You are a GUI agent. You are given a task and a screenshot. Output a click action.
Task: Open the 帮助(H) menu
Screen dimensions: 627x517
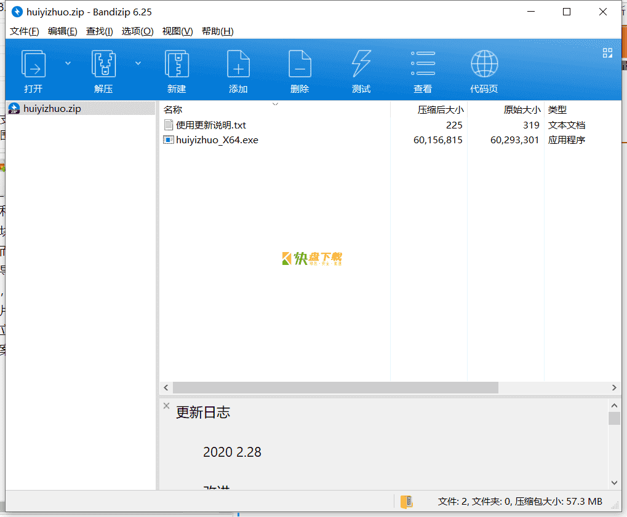[218, 31]
